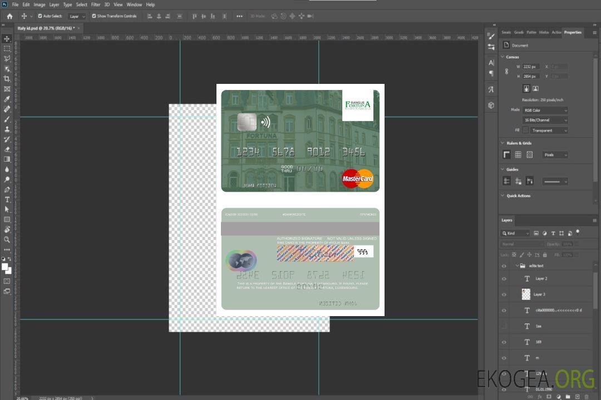Toggle layer filter on/off switch
The height and width of the screenshot is (400, 601).
[578, 232]
